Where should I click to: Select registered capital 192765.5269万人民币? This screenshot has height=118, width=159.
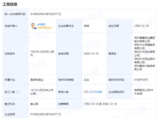pos(42,54)
